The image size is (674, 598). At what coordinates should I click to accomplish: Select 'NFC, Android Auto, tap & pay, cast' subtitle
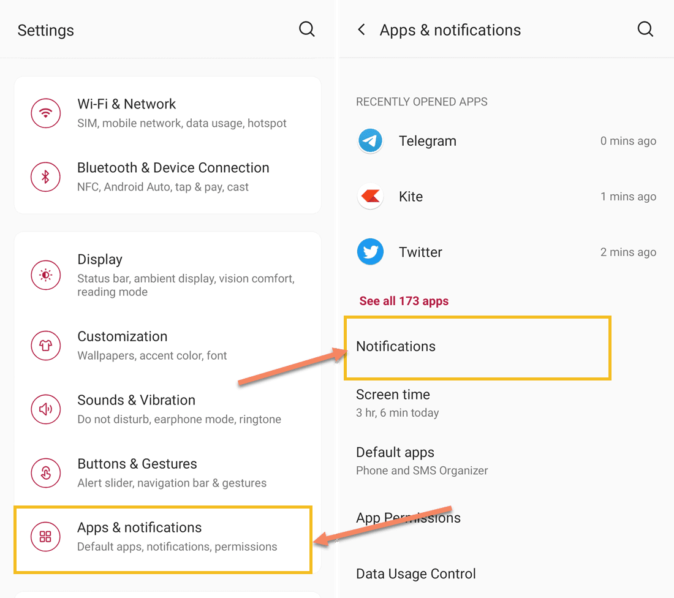click(163, 187)
